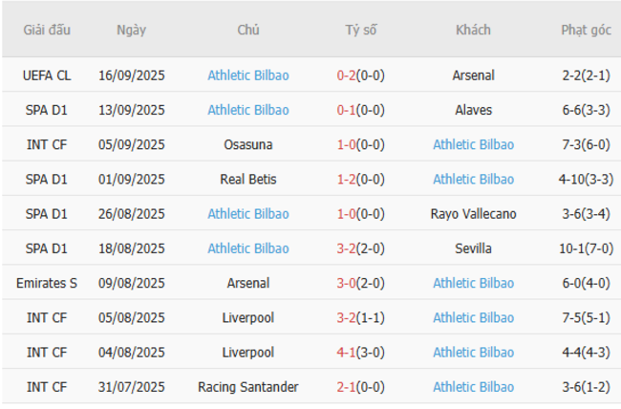Screen dimensions: 621x409
Task: Select the "Chủ" column header
Action: click(248, 30)
